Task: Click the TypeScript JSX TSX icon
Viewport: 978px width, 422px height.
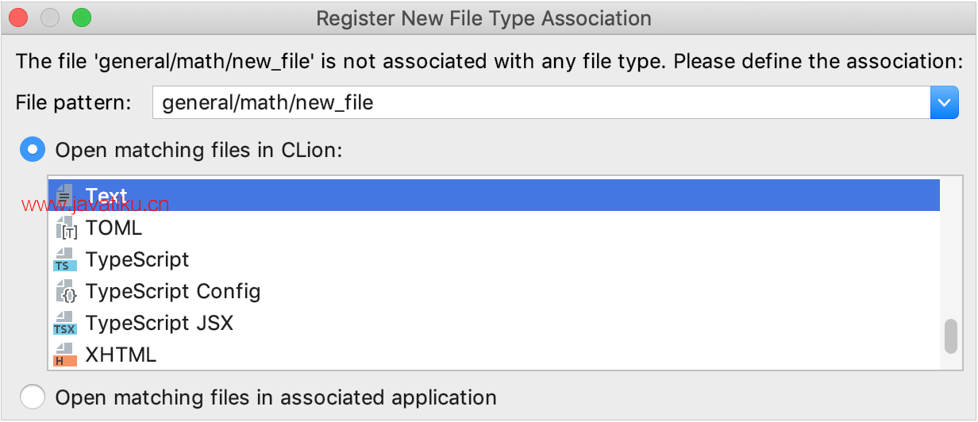Action: pos(65,324)
